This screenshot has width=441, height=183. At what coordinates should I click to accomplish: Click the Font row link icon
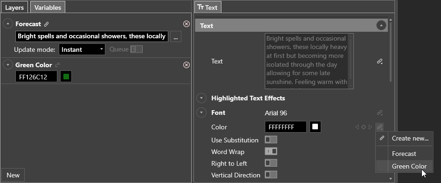click(379, 113)
